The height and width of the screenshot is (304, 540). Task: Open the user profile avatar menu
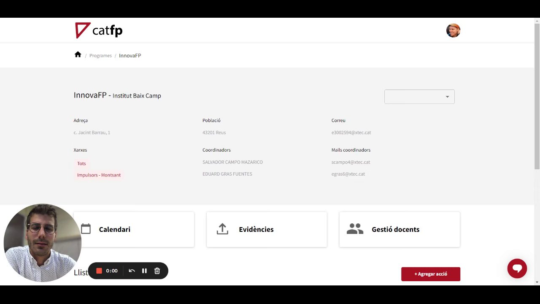pyautogui.click(x=453, y=30)
